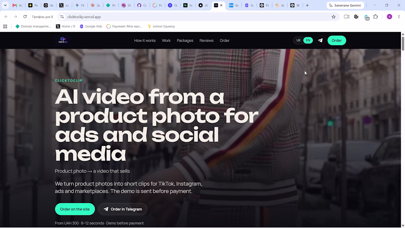Open the extension icon with US badge

click(366, 17)
